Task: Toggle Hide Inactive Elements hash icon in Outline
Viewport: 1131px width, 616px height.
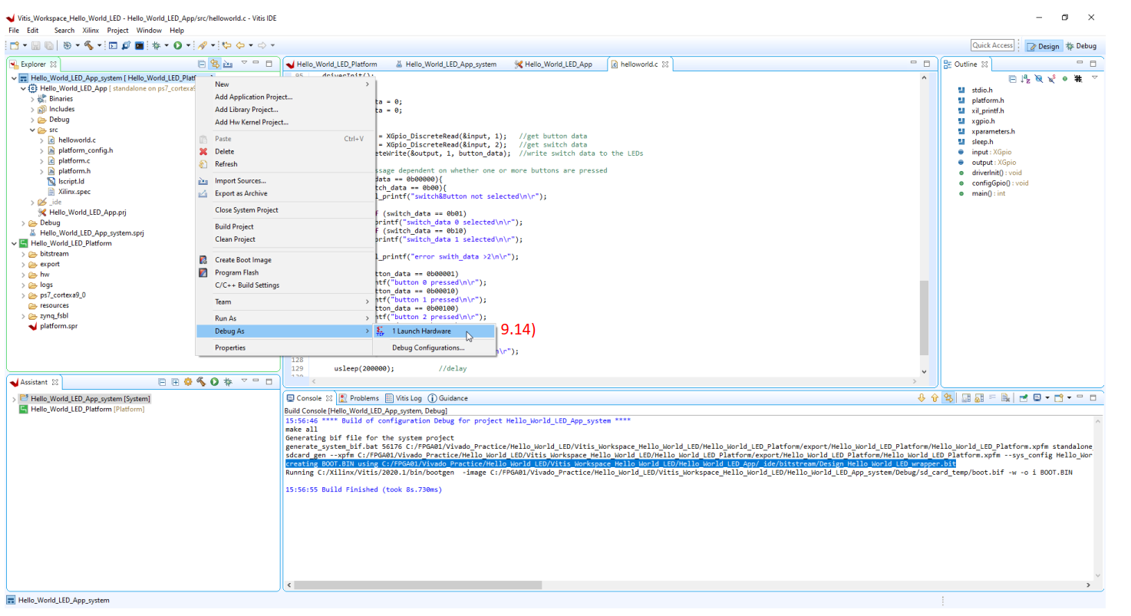Action: pos(1078,78)
